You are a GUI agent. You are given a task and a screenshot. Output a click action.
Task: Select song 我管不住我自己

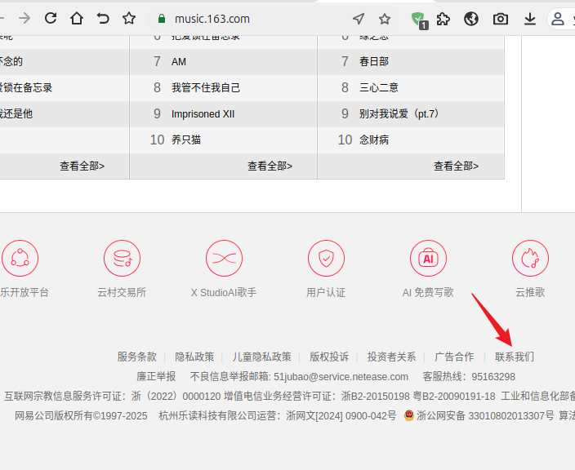point(206,87)
